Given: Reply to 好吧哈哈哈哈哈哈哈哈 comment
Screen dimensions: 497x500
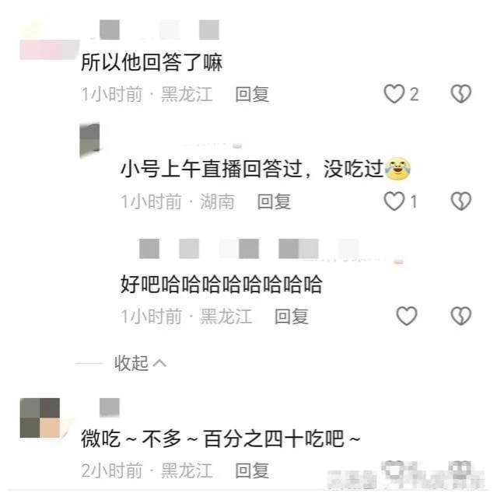Looking at the screenshot, I should [292, 316].
